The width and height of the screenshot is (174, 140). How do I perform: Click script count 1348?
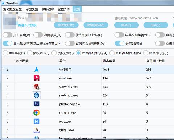(x=106, y=78)
